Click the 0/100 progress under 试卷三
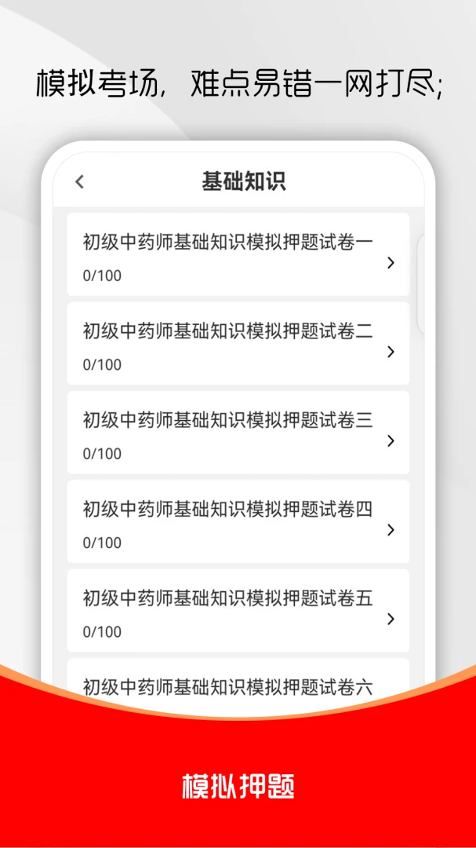Screen dimensions: 476x848 pos(102,455)
